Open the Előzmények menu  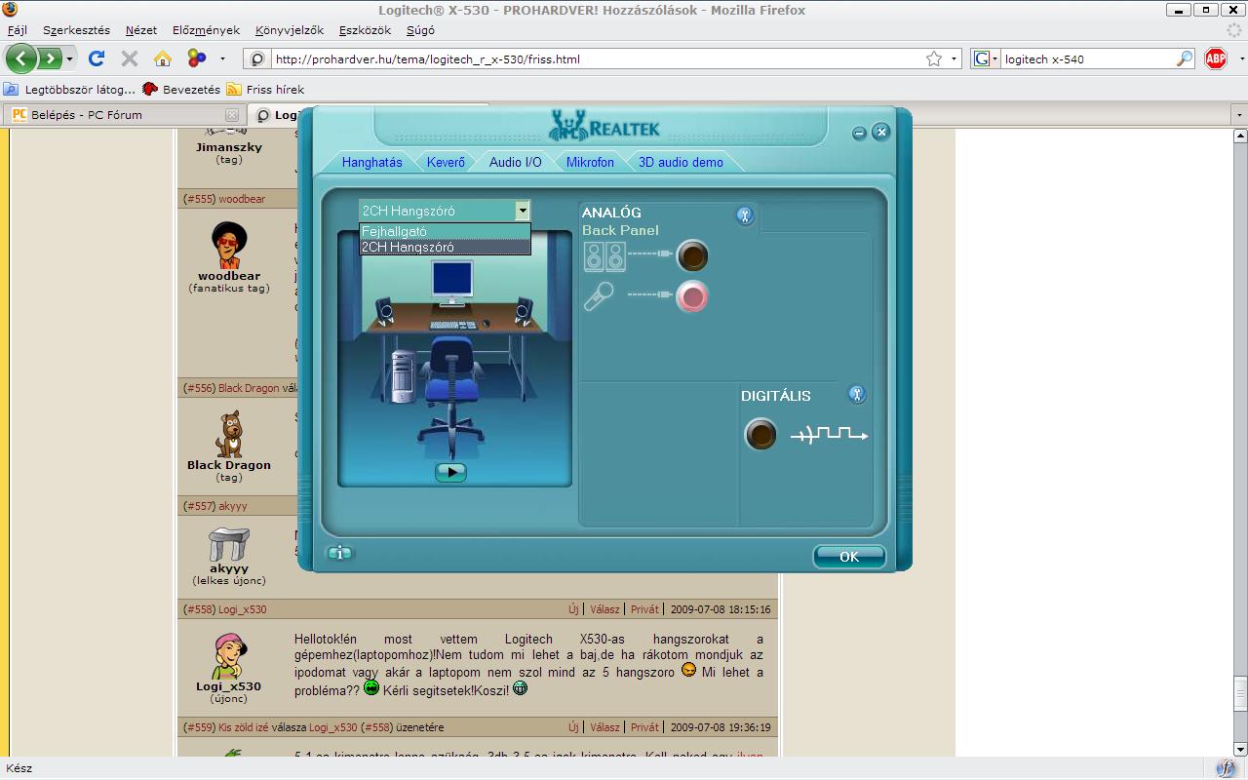coord(206,30)
